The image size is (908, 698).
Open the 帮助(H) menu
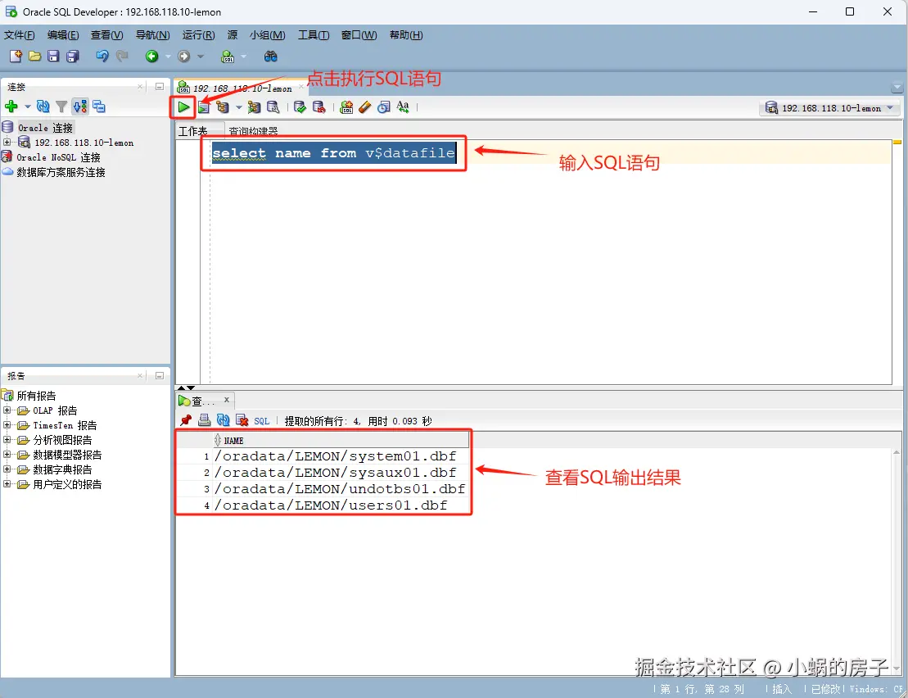coord(406,35)
